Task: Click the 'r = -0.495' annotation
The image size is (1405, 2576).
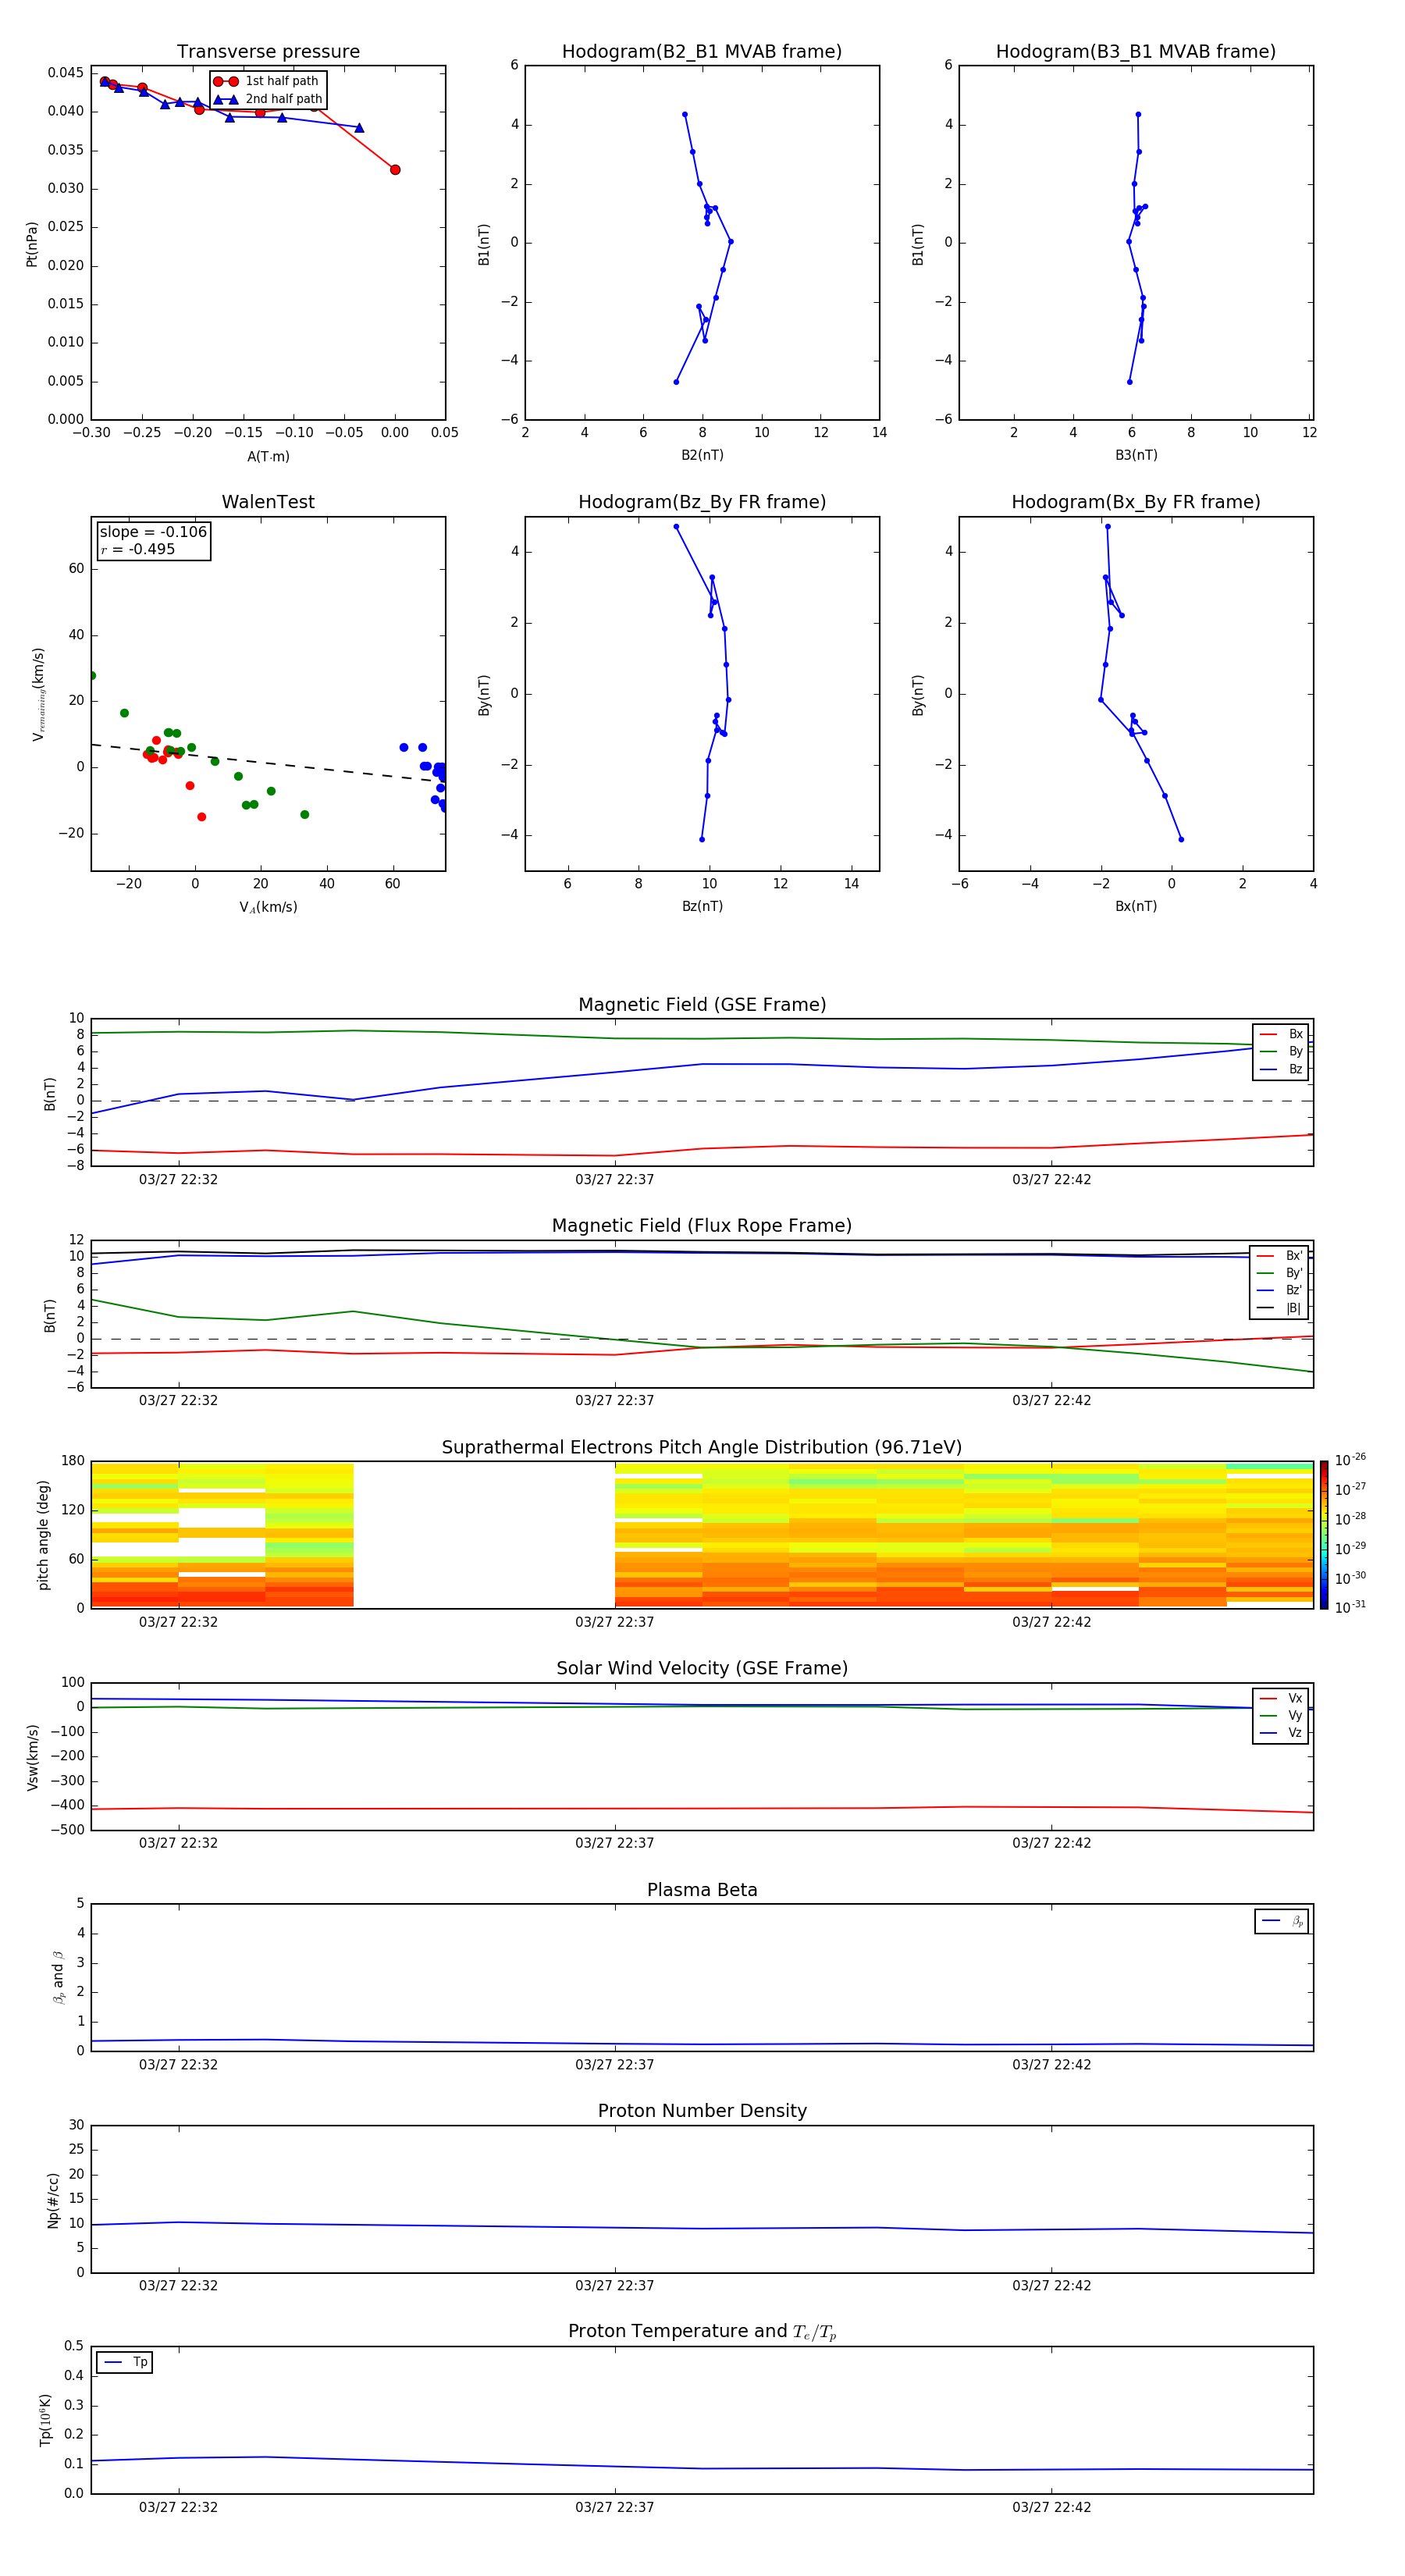Action: [x=138, y=549]
